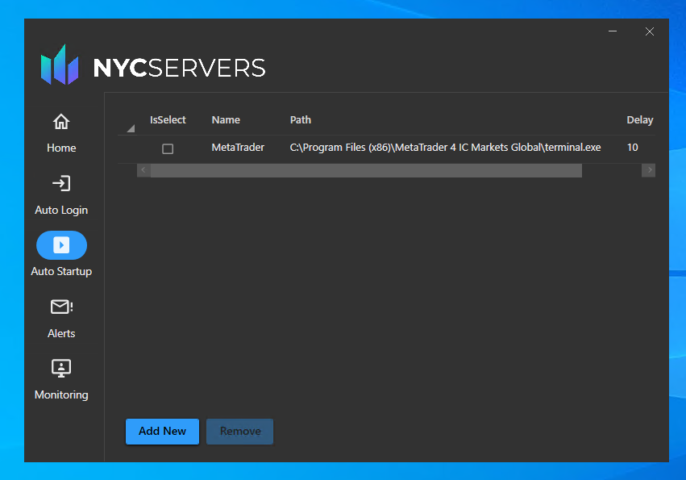
Task: Open the Monitoring screen icon
Action: 61,369
